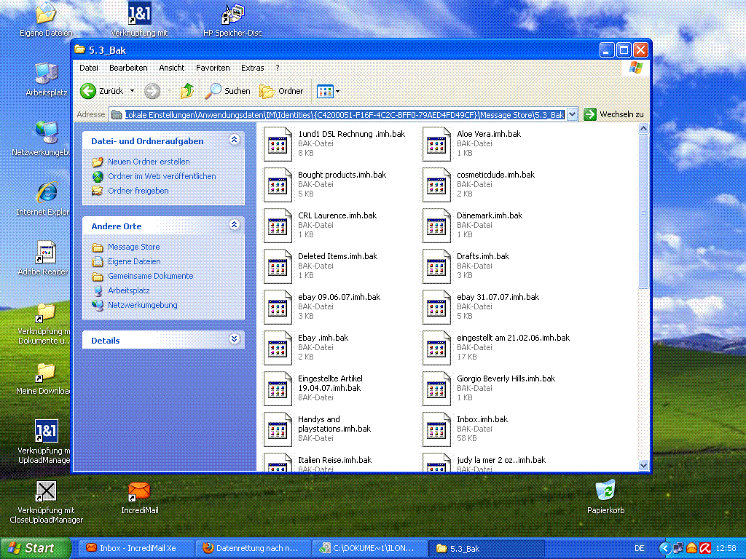Image resolution: width=746 pixels, height=559 pixels.
Task: Open Netzwerkumgebung link in sidebar
Action: click(142, 305)
